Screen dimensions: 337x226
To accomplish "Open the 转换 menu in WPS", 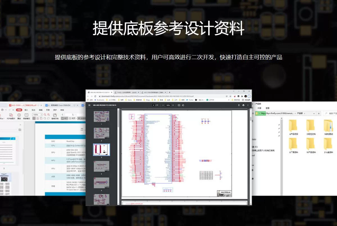I will (62, 110).
